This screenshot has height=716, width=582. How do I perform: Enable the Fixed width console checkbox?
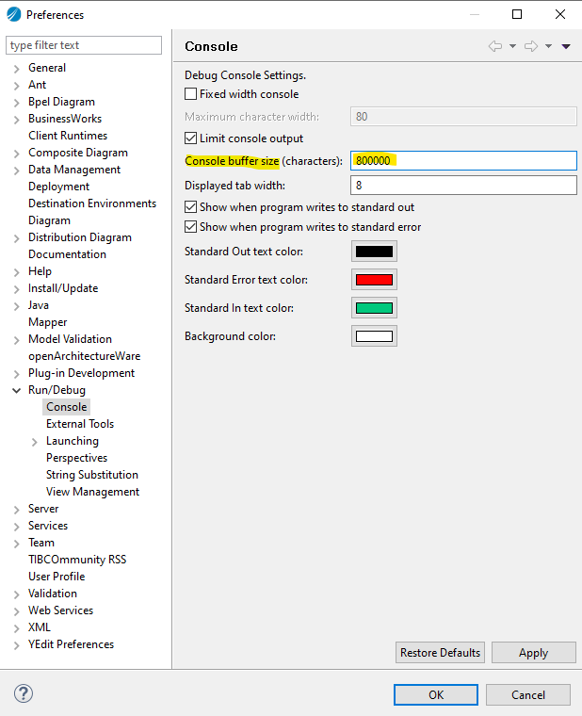click(x=191, y=94)
